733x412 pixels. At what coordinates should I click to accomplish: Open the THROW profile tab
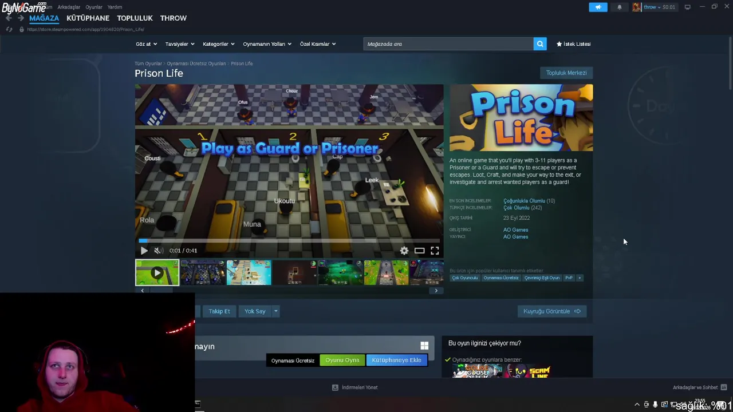point(174,18)
